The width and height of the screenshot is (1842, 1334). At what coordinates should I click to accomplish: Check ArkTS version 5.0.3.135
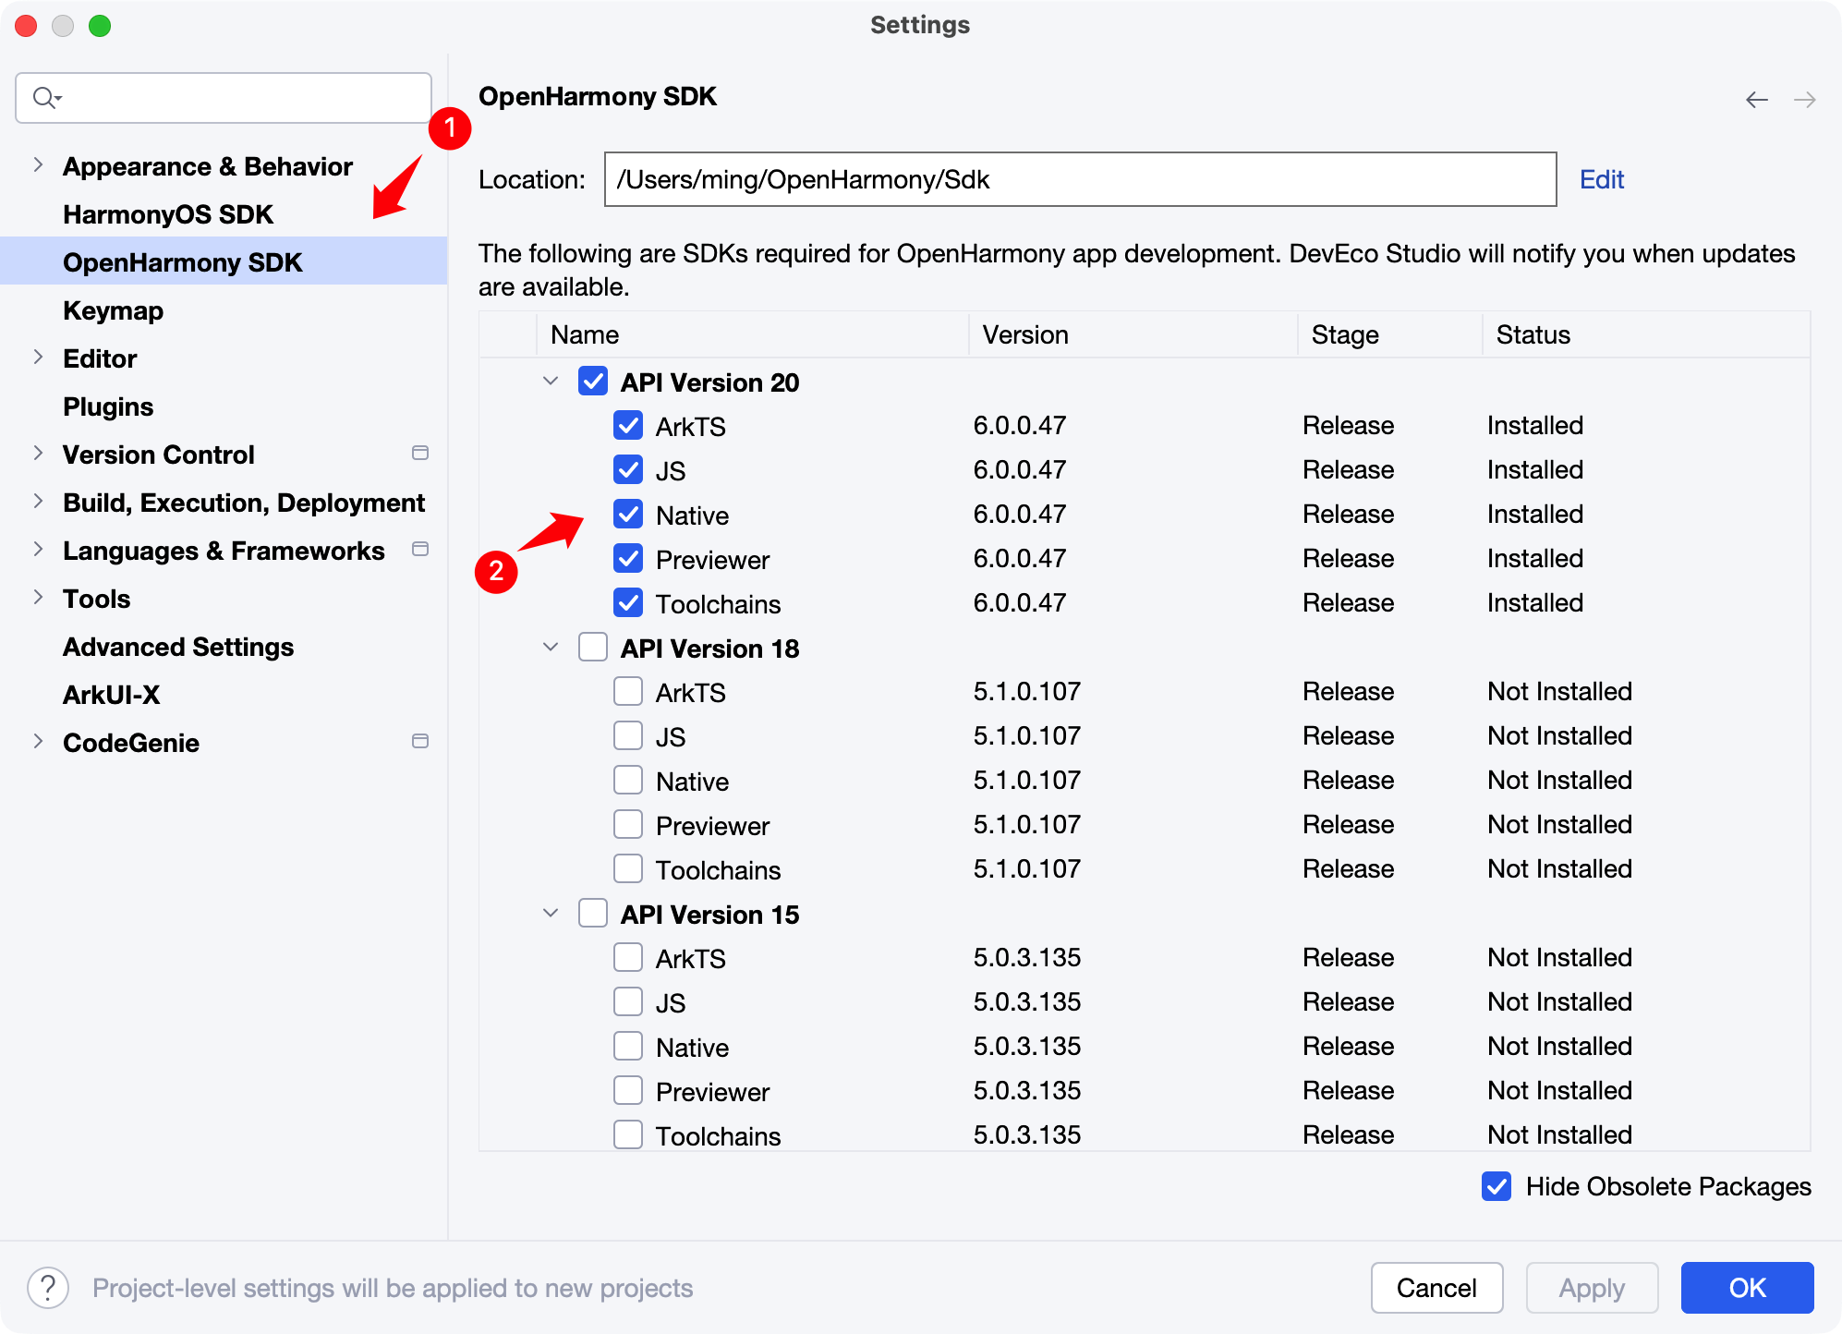(x=628, y=957)
